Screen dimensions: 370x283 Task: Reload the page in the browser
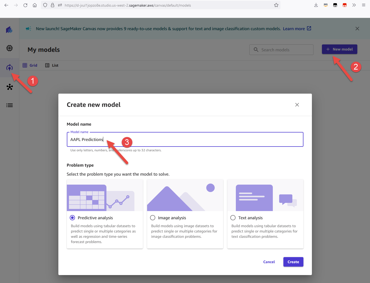click(25, 5)
